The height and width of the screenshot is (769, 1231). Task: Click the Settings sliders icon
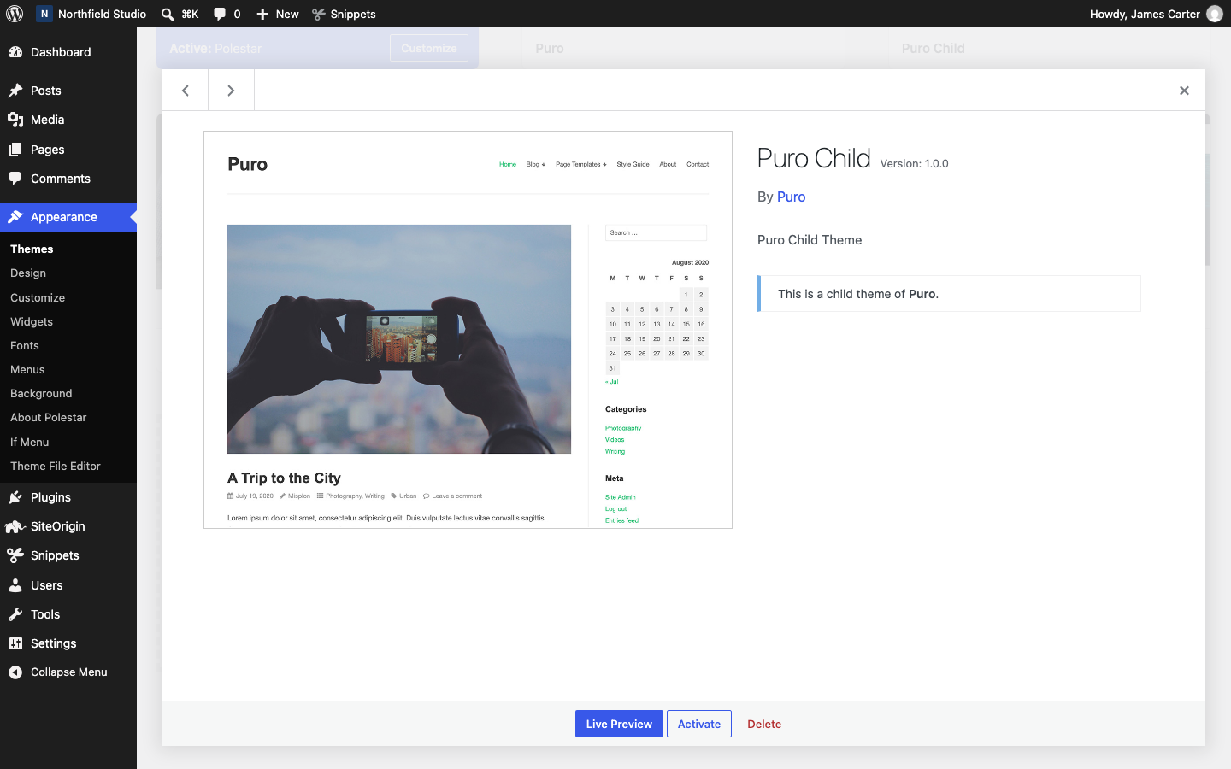tap(15, 643)
